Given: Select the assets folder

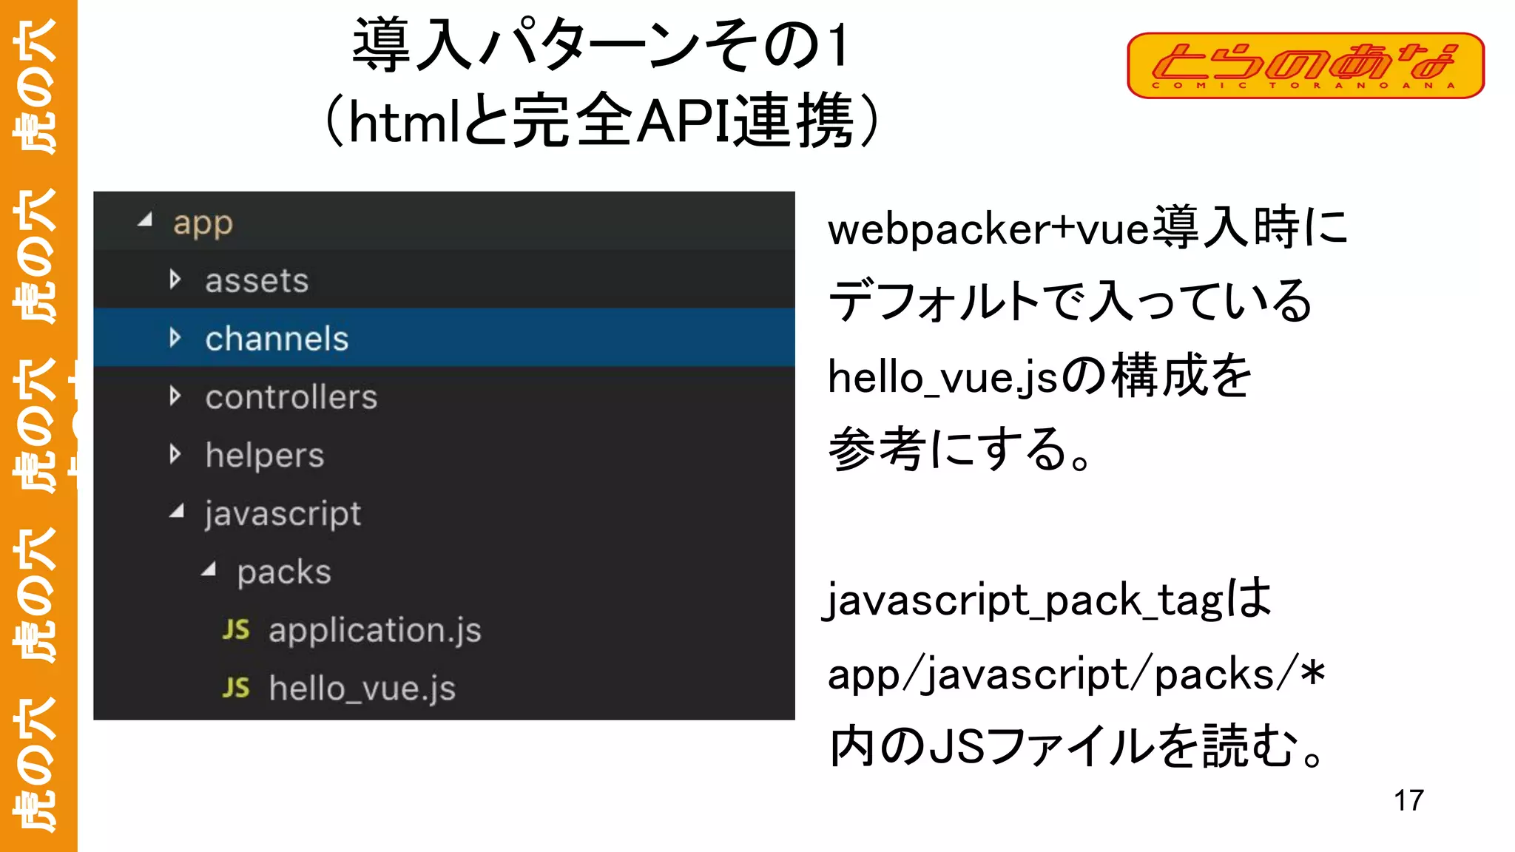Looking at the screenshot, I should click(257, 281).
